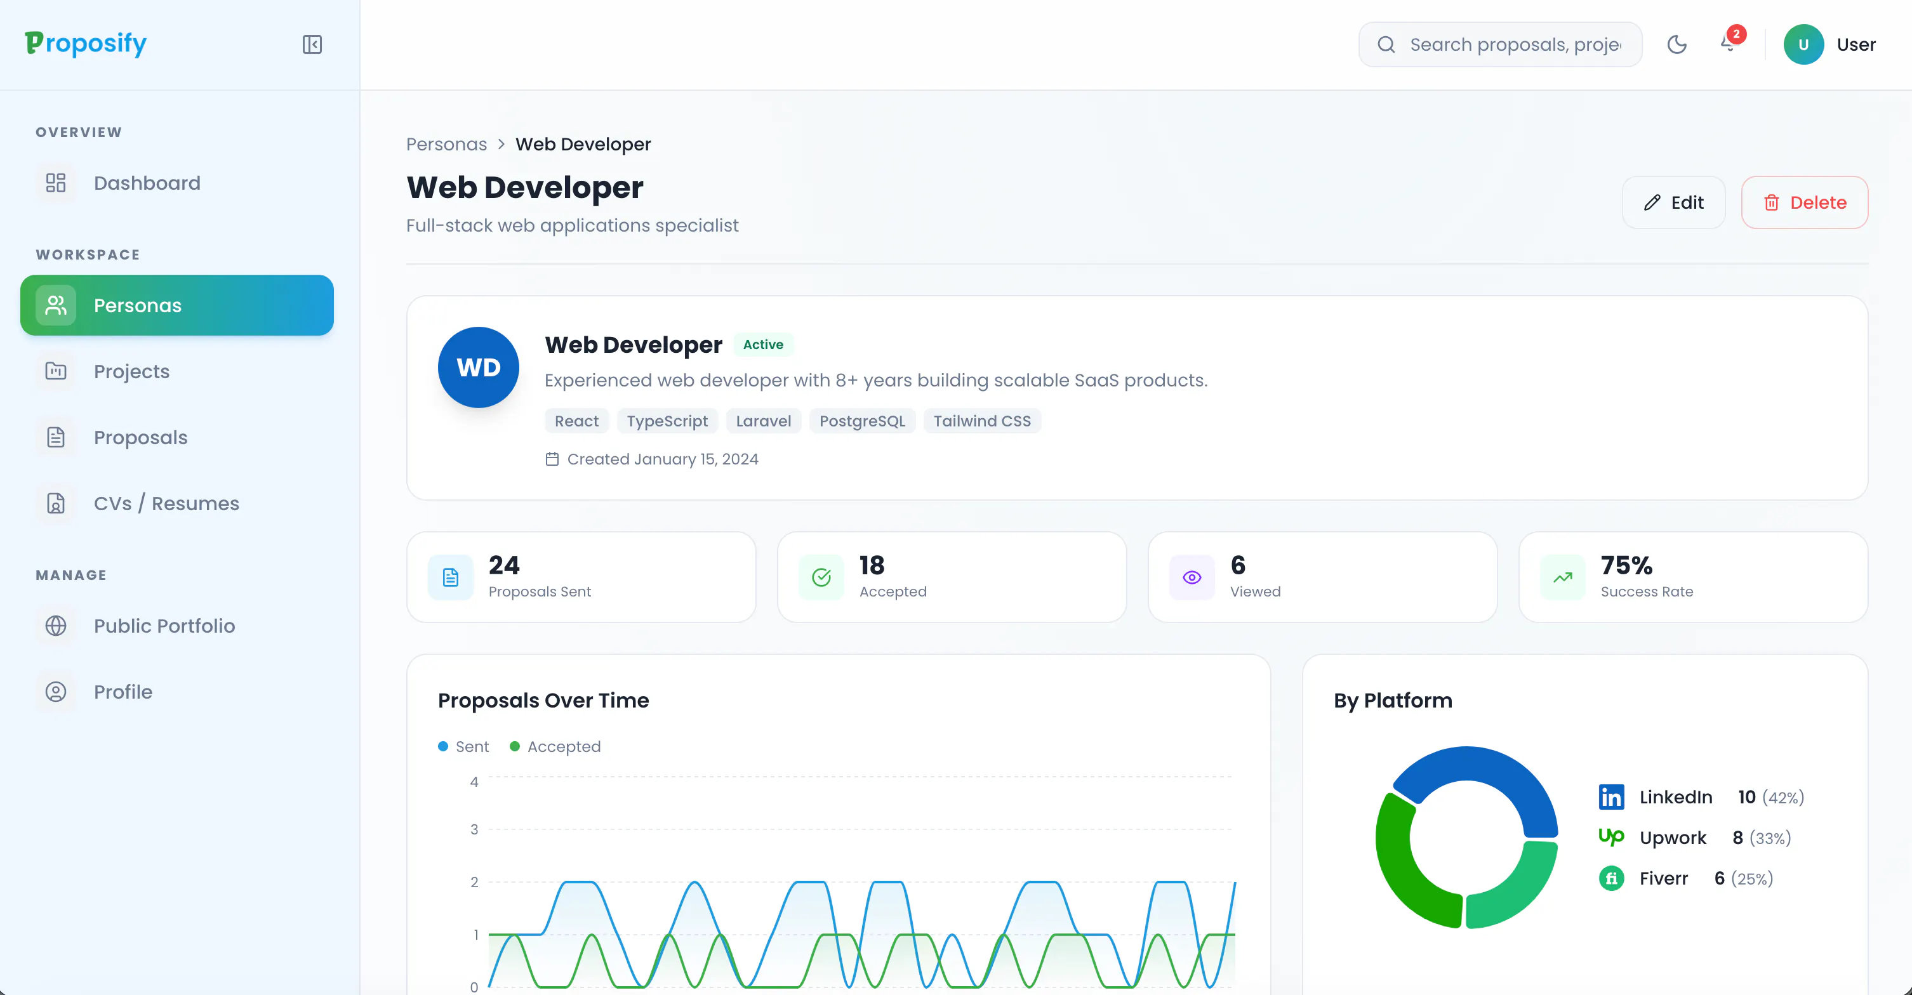This screenshot has height=995, width=1912.
Task: Click the Delete button
Action: pos(1804,202)
